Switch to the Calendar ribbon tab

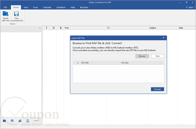(x=47, y=7)
